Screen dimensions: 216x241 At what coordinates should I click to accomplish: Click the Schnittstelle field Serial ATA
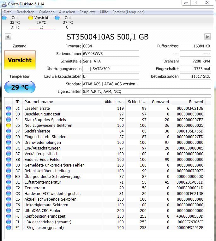click(x=111, y=61)
